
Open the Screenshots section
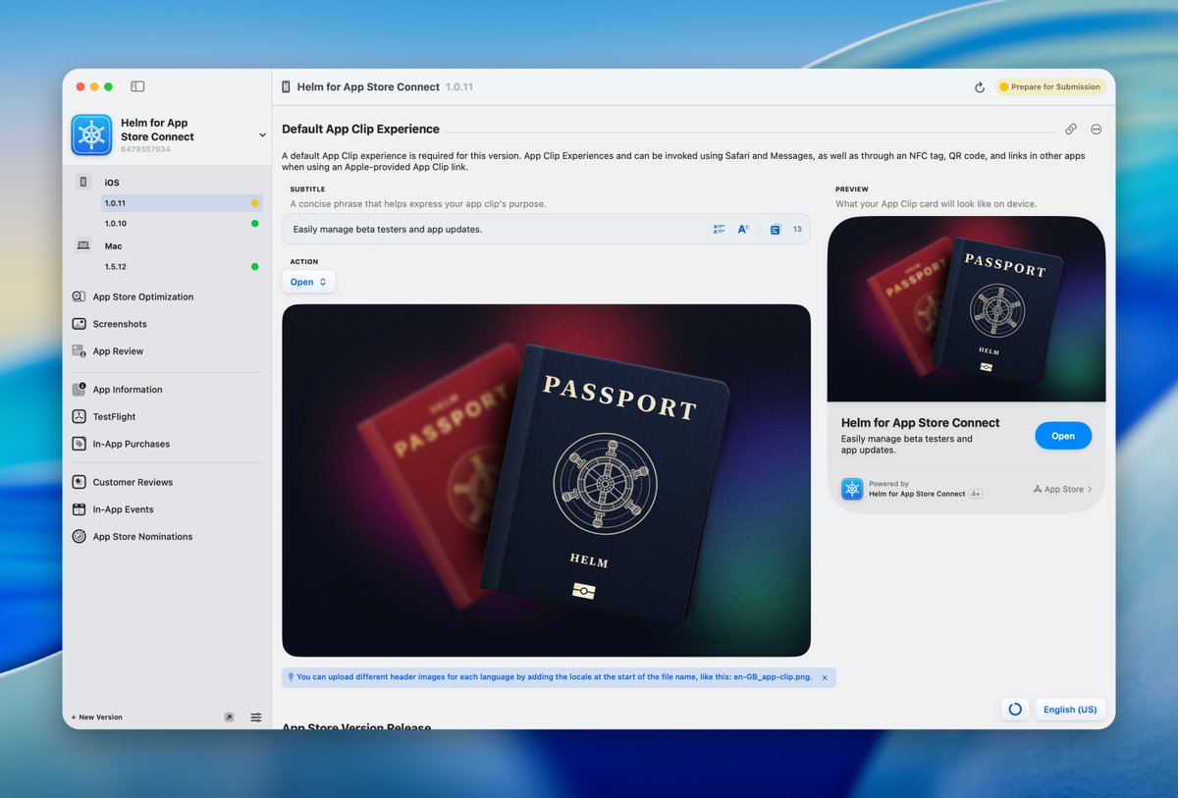click(120, 324)
